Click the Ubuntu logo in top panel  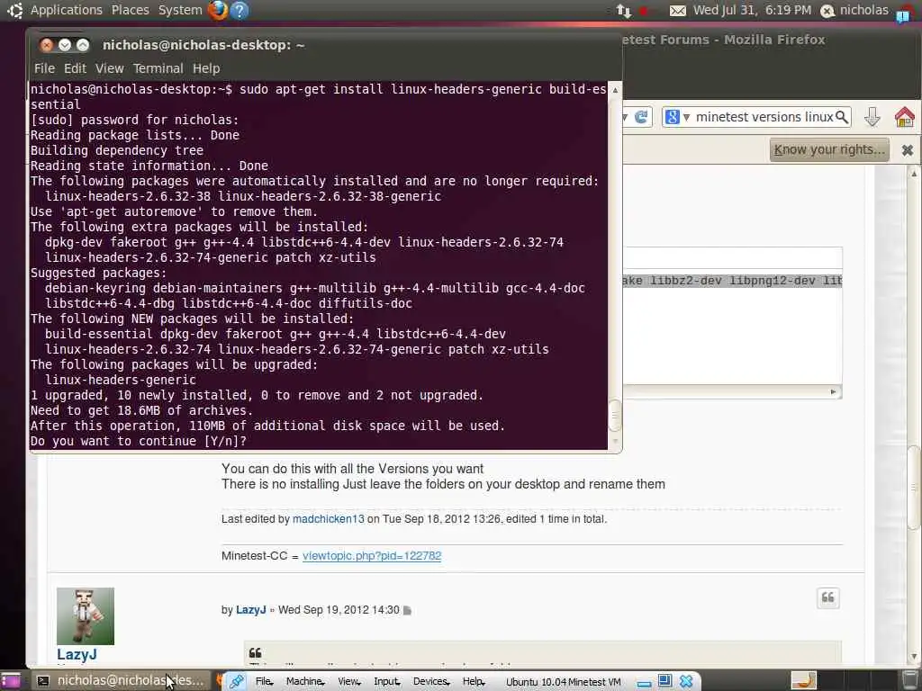click(14, 10)
